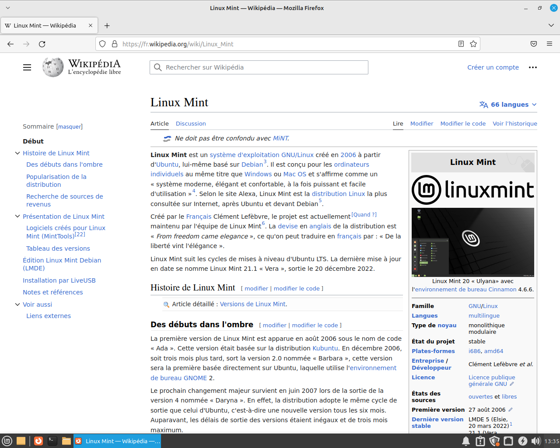
Task: Open personal tools ellipsis menu
Action: tap(533, 67)
